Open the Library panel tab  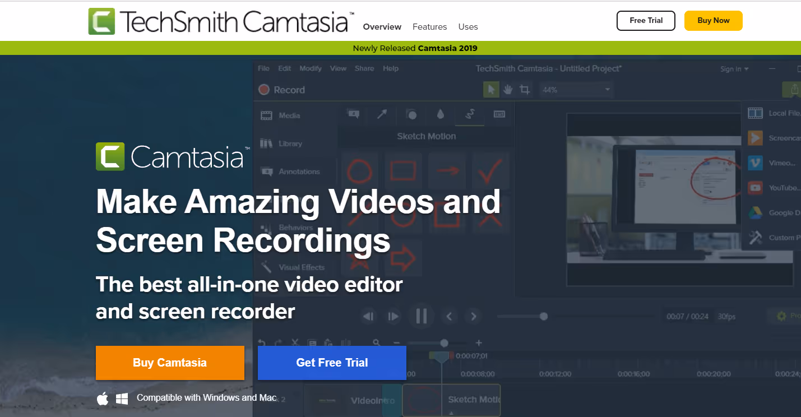coord(282,143)
